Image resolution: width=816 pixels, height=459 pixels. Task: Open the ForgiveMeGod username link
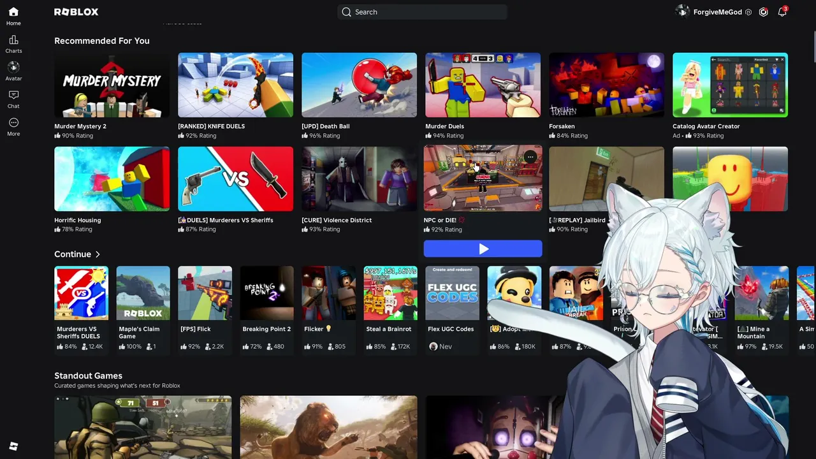717,12
